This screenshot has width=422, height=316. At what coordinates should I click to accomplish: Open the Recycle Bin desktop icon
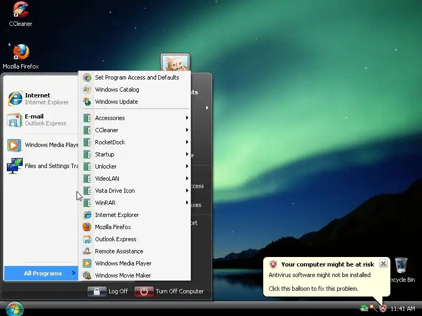[x=401, y=265]
